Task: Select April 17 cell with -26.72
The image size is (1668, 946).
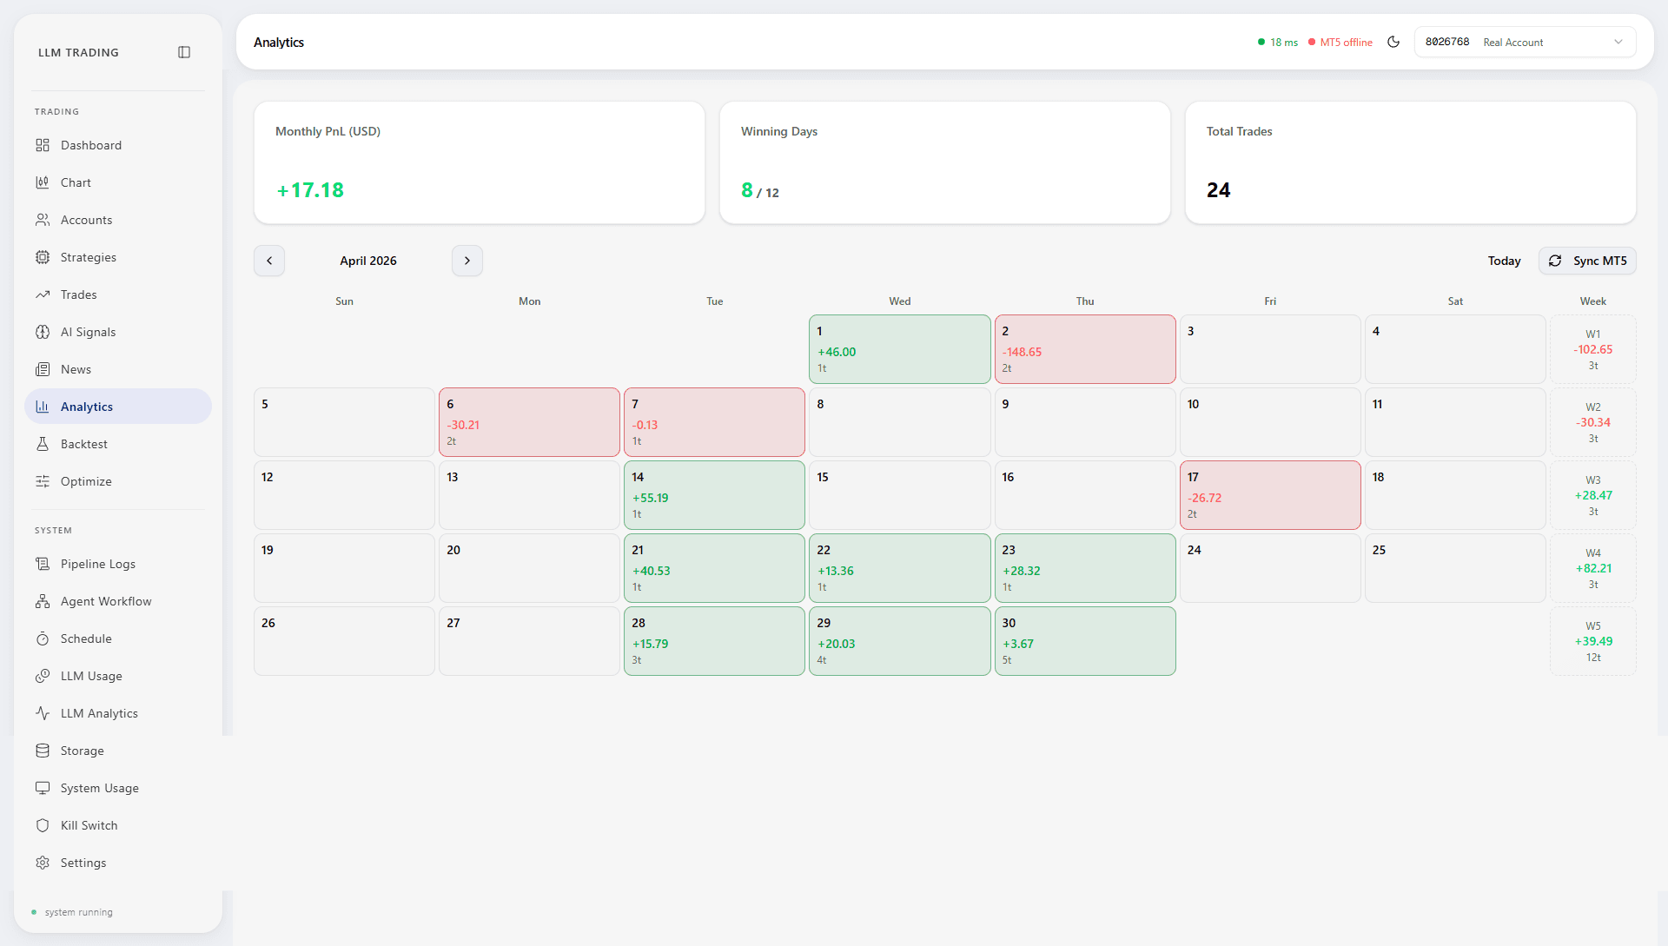Action: (1270, 495)
